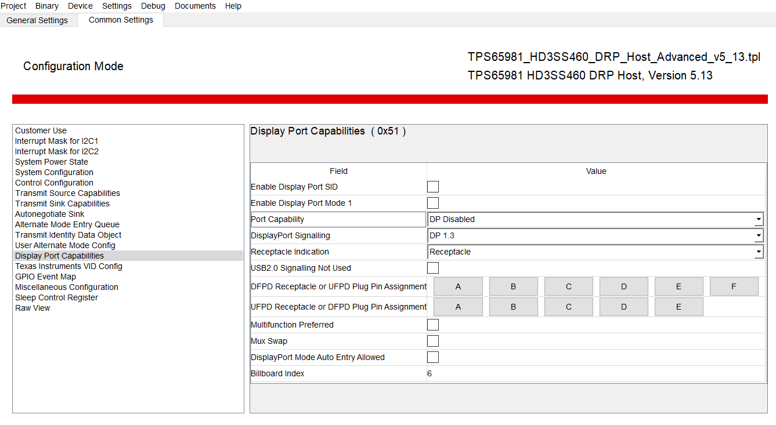776x425 pixels.
Task: Select pin D in UFPD Receptacle row
Action: click(x=623, y=307)
